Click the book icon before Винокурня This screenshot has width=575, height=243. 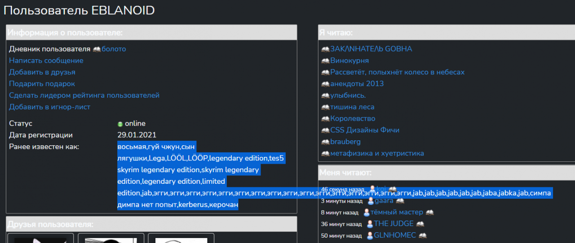325,61
